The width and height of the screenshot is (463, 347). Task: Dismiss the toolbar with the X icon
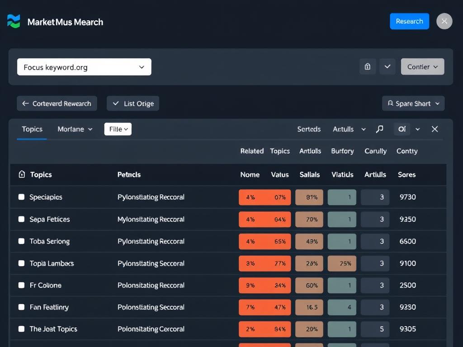pos(435,129)
